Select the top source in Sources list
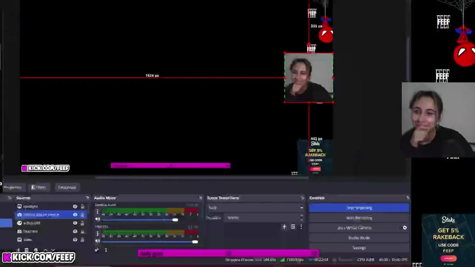This screenshot has height=267, width=475. (x=50, y=206)
